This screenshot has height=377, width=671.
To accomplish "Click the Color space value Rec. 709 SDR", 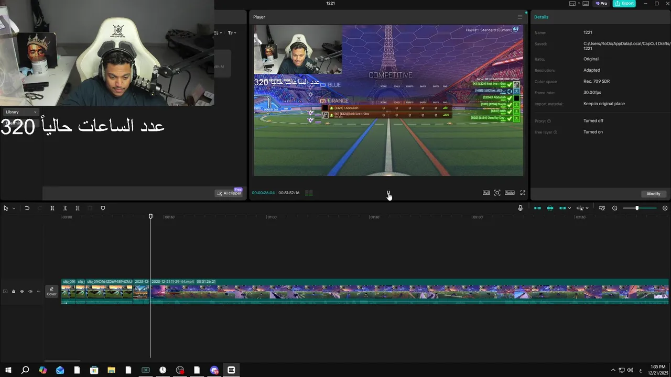I will pyautogui.click(x=597, y=82).
